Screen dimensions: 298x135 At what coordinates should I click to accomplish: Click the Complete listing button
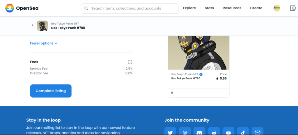click(x=51, y=91)
